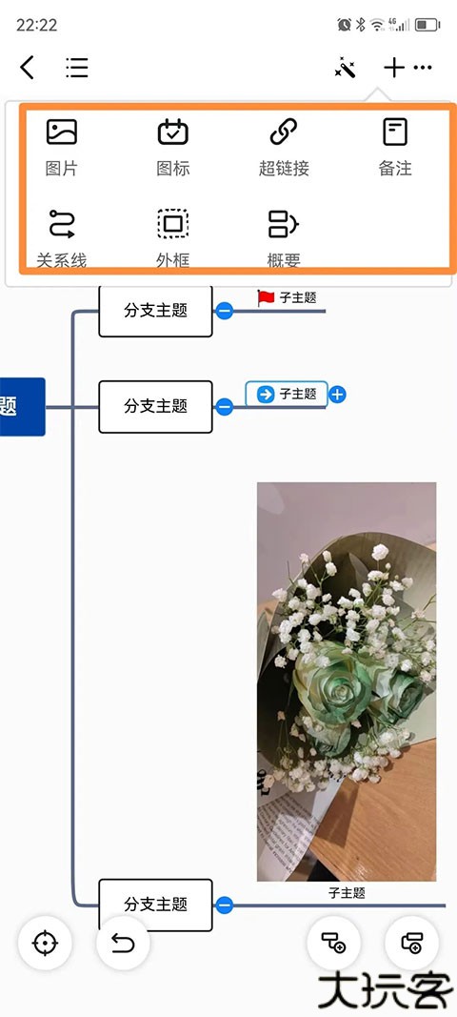Screen dimensions: 457x1017
Task: Collapse the bottom 分支主题 branch
Action: pos(224,905)
